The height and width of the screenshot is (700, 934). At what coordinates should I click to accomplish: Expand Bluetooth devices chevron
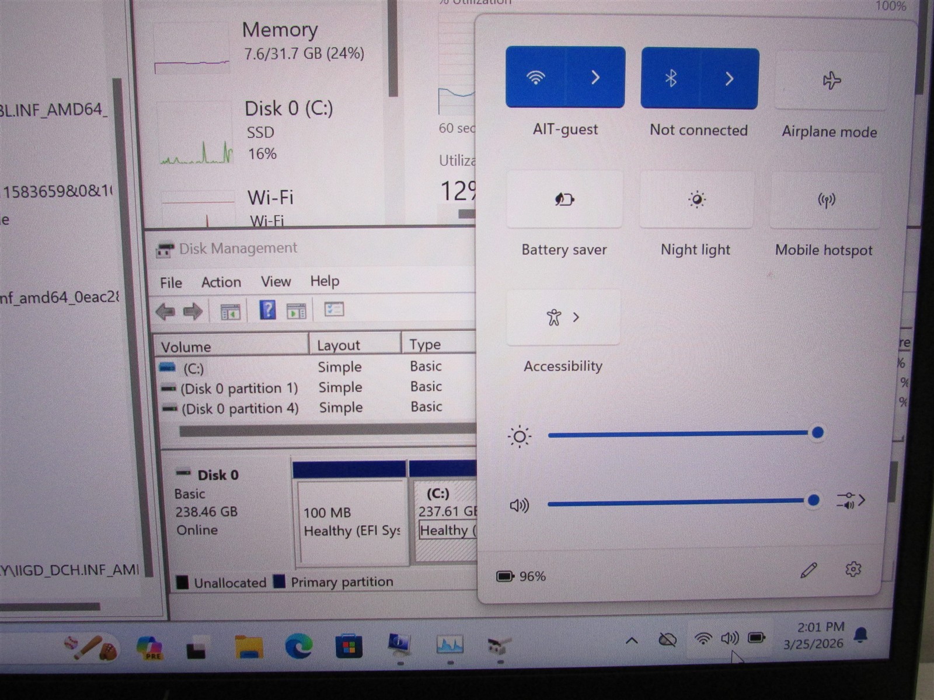click(729, 79)
